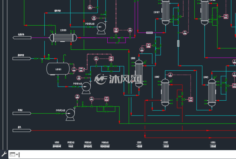Select pump symbol beside P0102AB tag
The width and height of the screenshot is (236, 159).
[x=70, y=115]
